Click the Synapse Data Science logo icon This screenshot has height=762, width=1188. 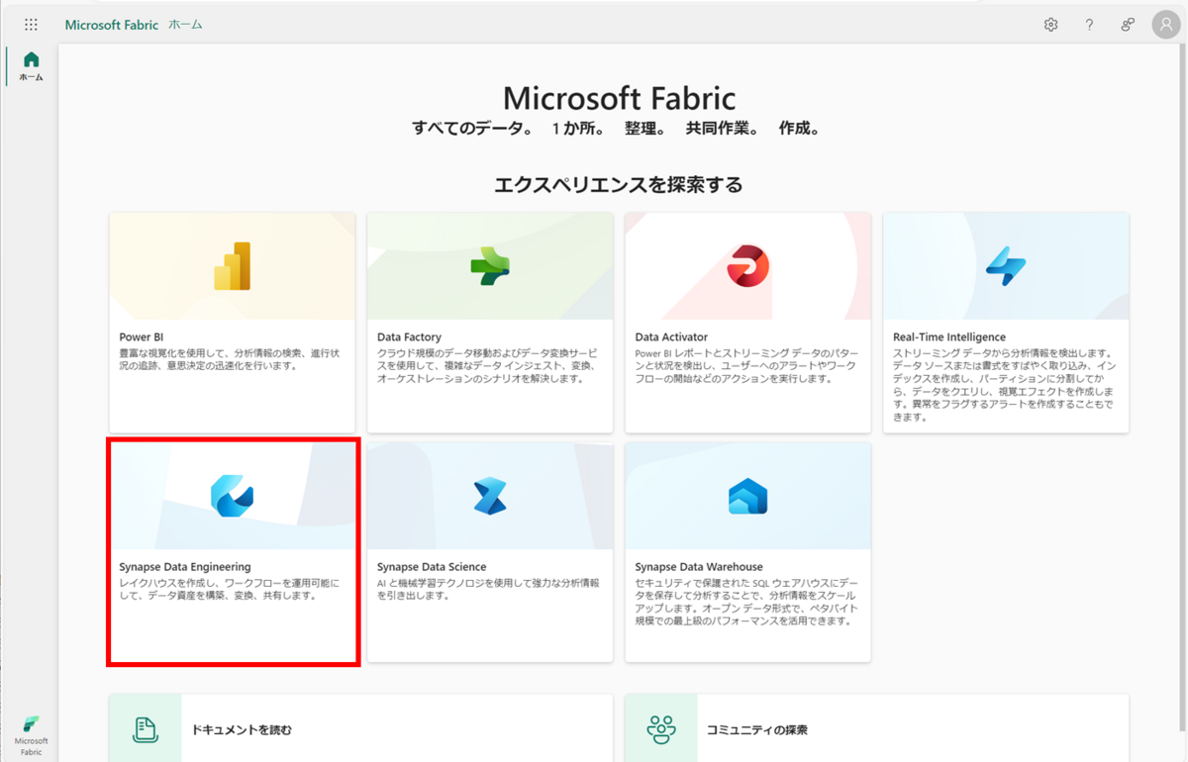(x=490, y=496)
